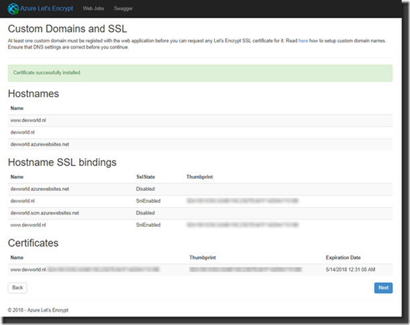Click the SslState column header
The width and height of the screenshot is (410, 325).
coord(146,177)
